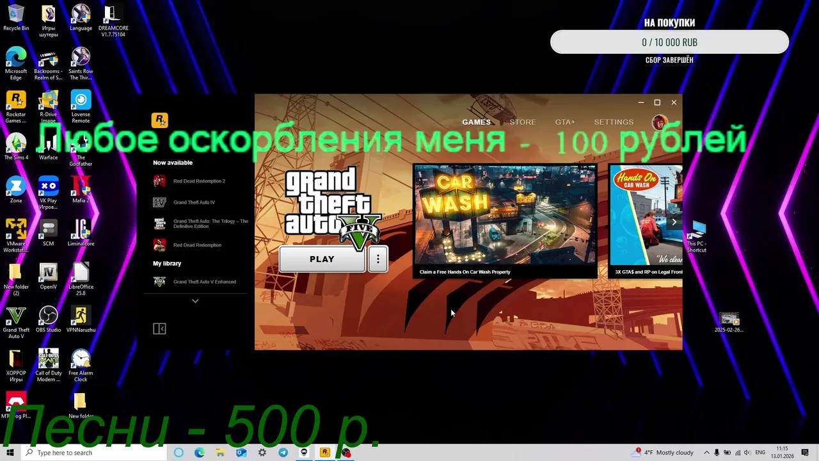Viewport: 819px width, 461px height.
Task: Select Saints Row The Third shortcut
Action: (x=81, y=63)
